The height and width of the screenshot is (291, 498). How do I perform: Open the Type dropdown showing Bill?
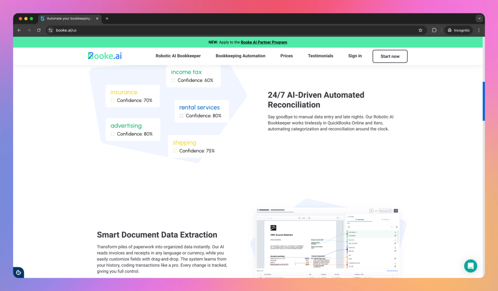coord(370,227)
